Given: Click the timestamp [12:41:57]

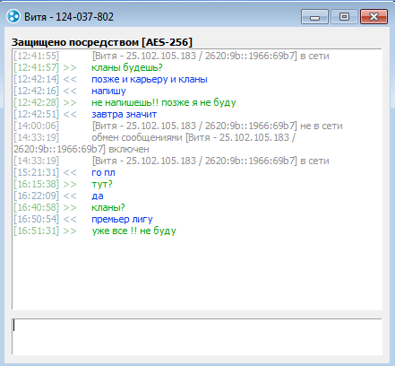Looking at the screenshot, I should (x=36, y=67).
